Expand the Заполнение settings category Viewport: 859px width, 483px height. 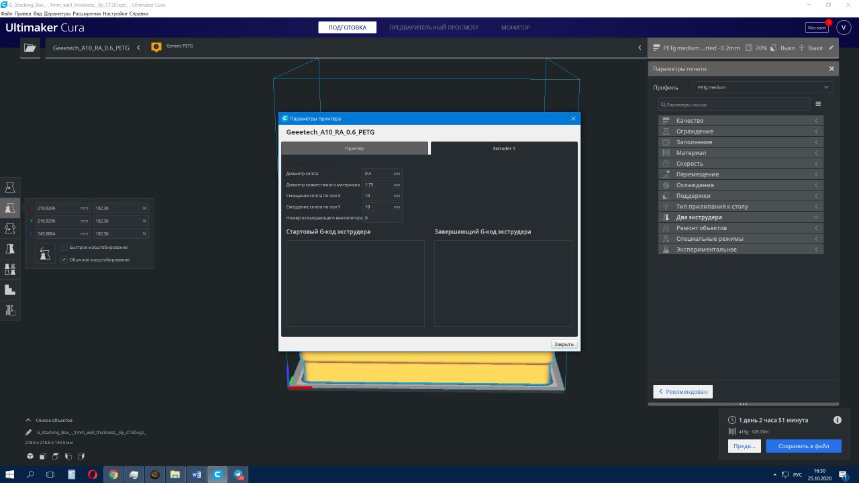pos(741,142)
